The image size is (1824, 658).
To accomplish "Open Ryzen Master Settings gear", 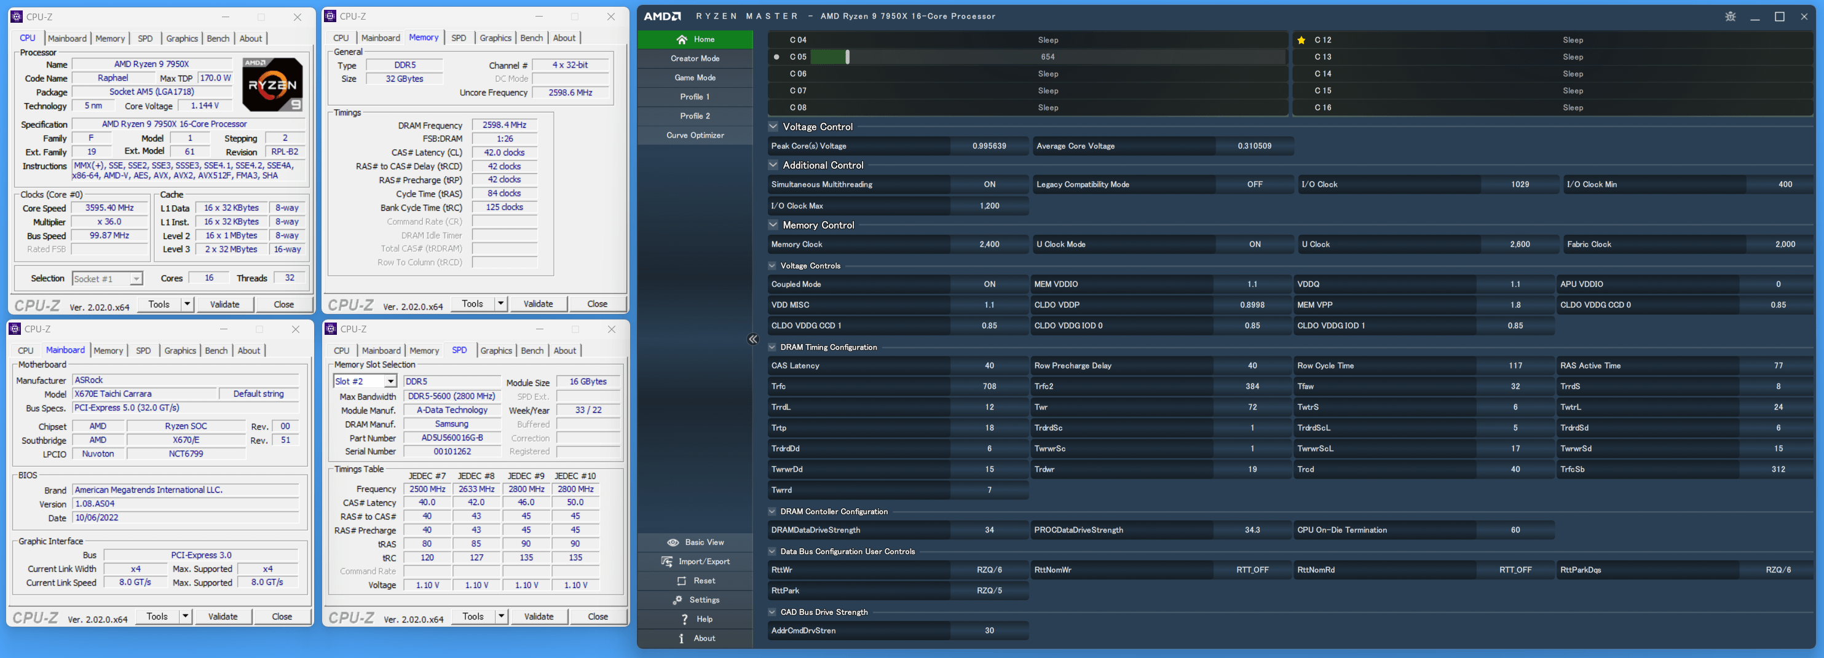I will pyautogui.click(x=677, y=600).
